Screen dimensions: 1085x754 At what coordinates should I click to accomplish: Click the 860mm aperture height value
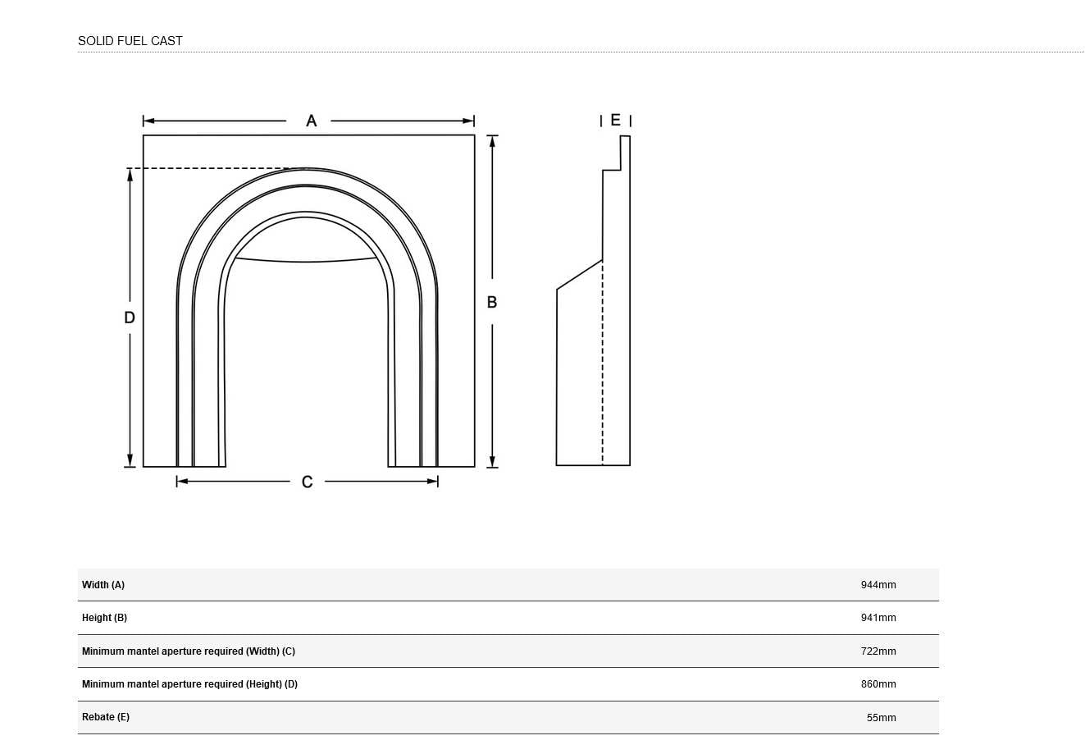878,684
